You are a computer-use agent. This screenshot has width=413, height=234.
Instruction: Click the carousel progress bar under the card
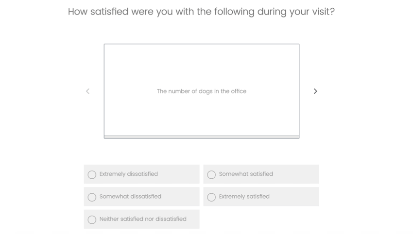(x=202, y=137)
